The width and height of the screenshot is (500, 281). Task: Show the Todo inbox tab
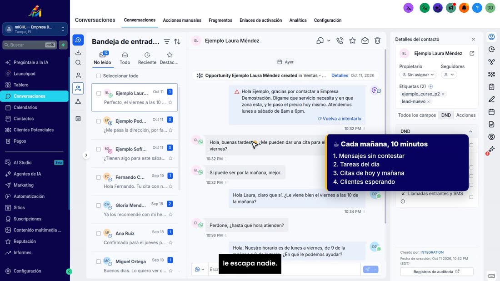coord(125,59)
